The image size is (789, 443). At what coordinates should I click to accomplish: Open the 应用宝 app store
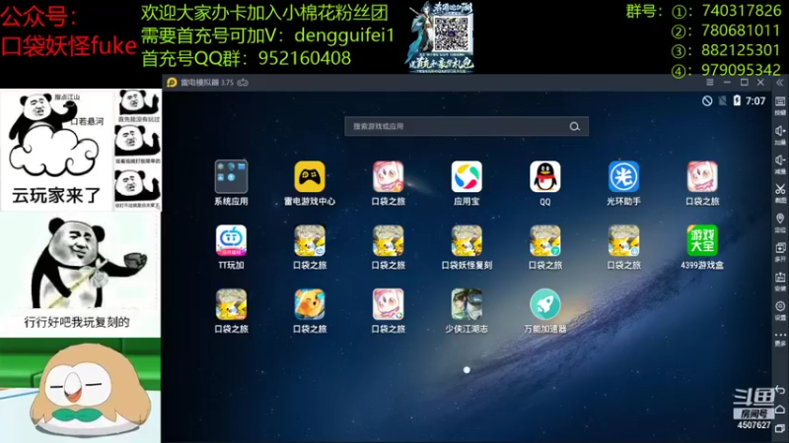(466, 177)
